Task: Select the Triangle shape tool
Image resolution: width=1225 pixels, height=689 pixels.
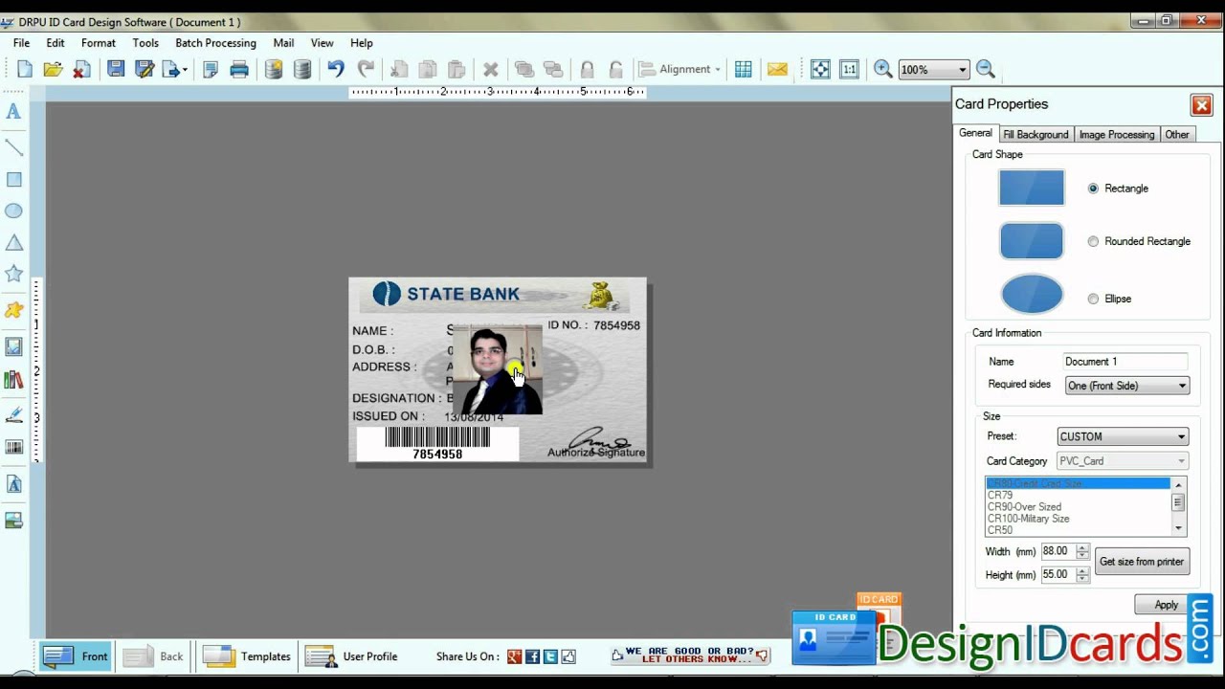Action: pyautogui.click(x=13, y=242)
